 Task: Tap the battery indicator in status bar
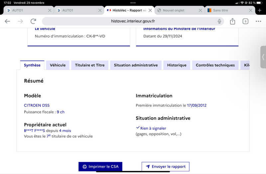point(259,3)
